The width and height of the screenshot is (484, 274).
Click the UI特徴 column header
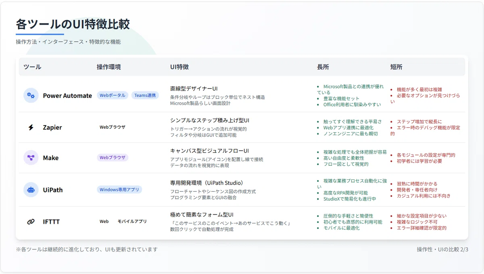[x=179, y=67]
